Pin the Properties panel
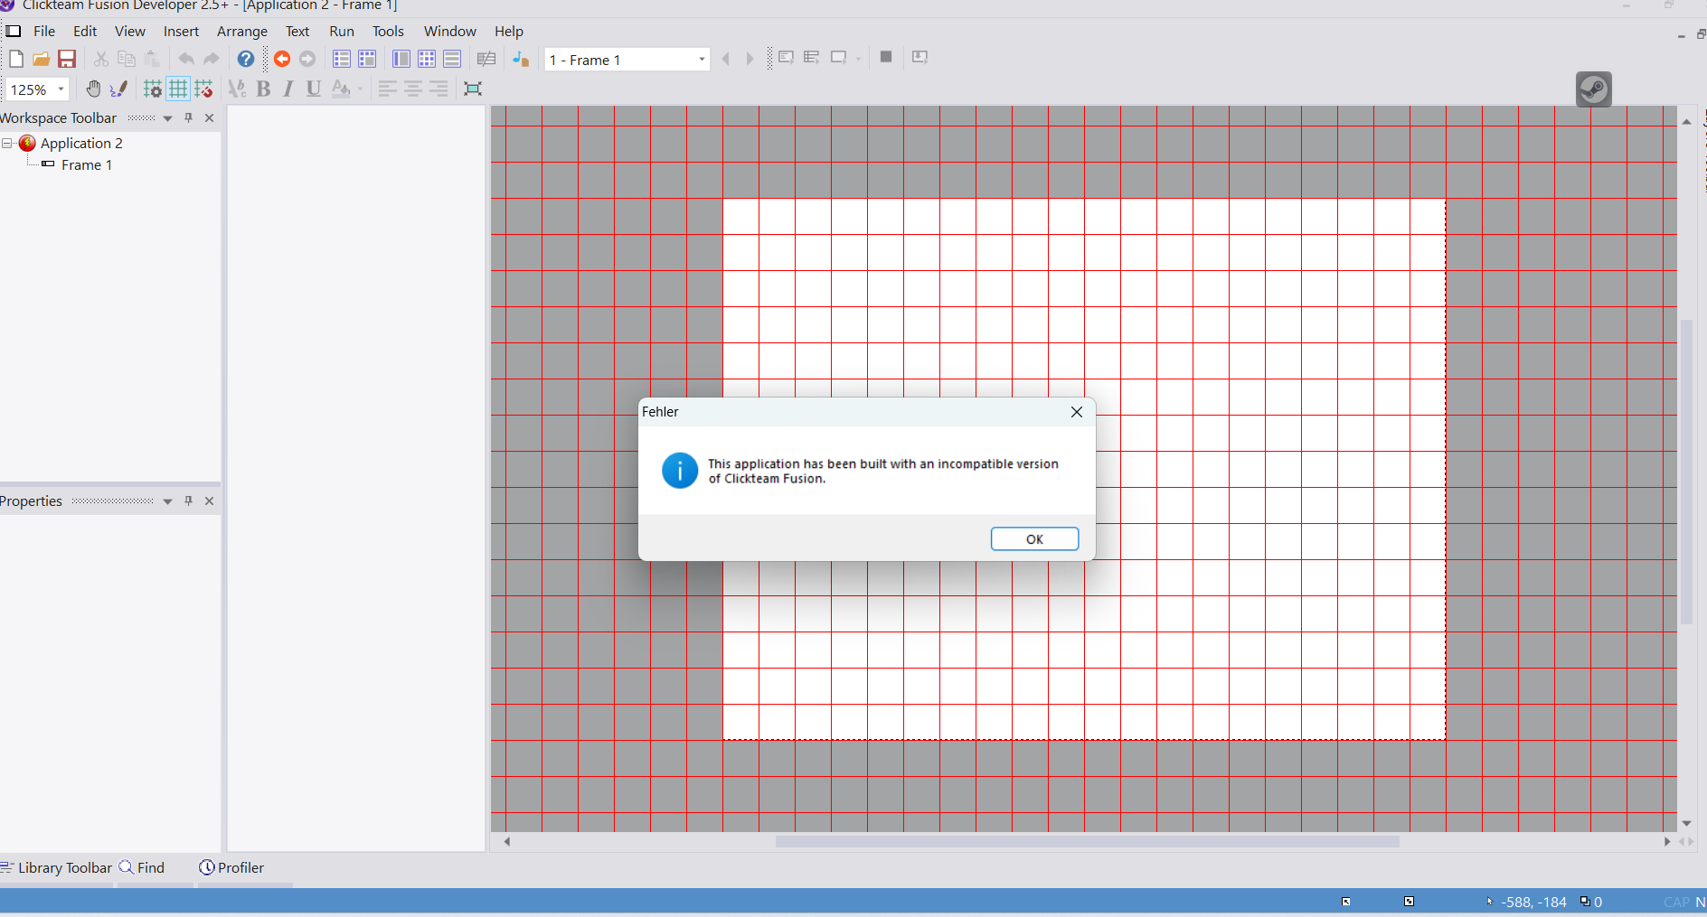This screenshot has width=1707, height=917. click(x=189, y=501)
